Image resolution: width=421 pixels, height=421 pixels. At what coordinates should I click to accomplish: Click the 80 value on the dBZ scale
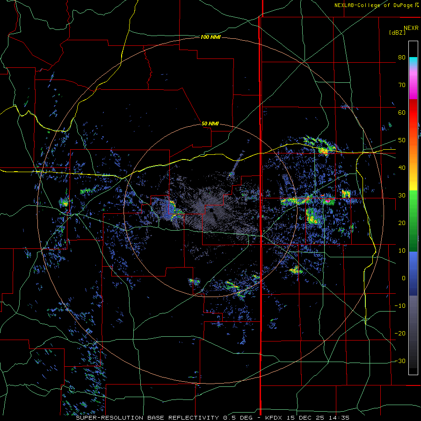point(402,58)
